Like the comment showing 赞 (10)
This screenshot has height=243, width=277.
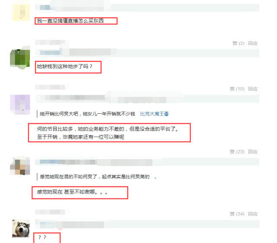[x=237, y=89]
